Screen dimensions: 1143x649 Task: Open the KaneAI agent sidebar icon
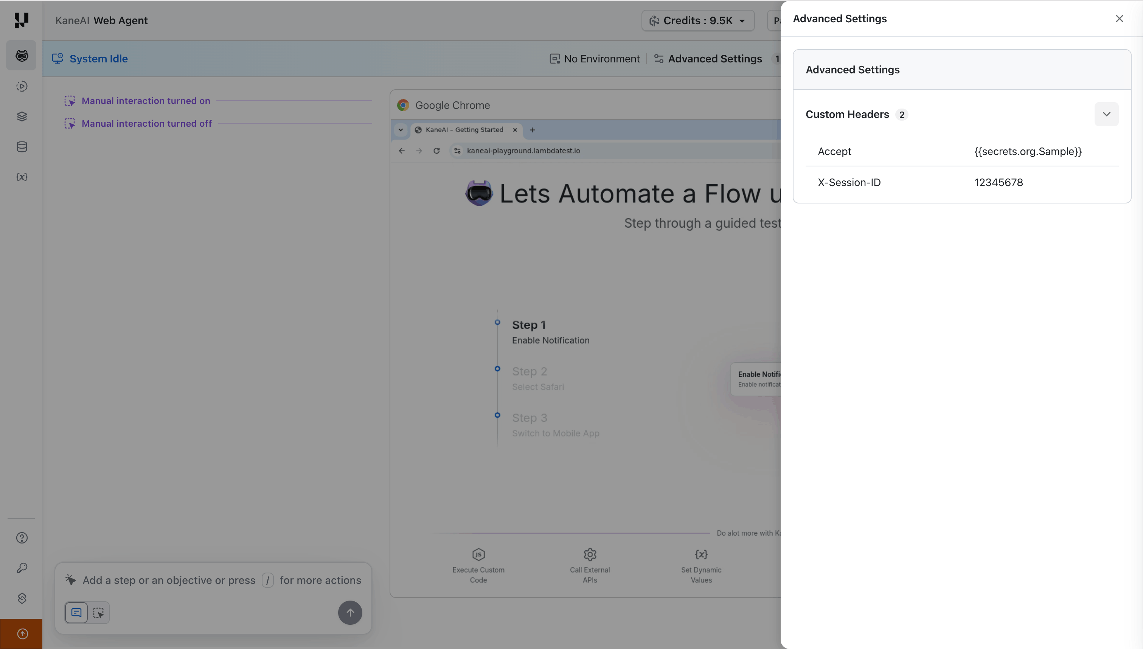[22, 56]
